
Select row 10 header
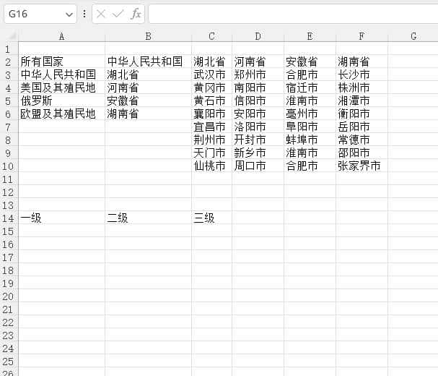tap(9, 166)
